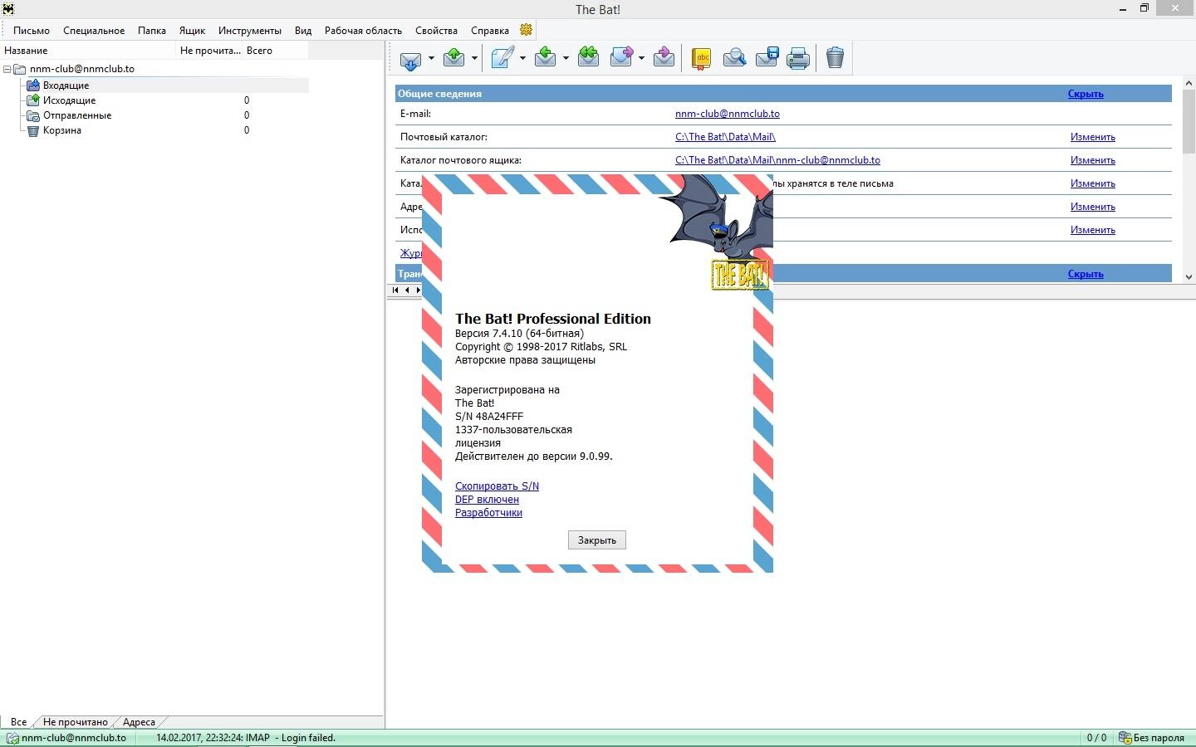Select the Корзина folder

point(62,130)
